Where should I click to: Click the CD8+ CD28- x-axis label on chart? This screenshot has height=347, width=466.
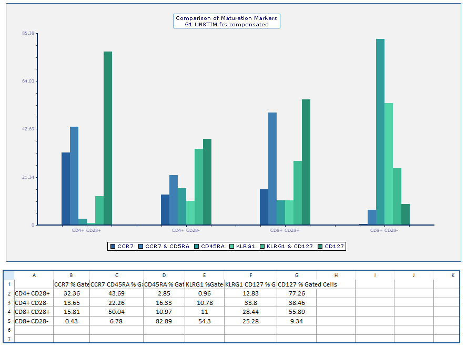tap(383, 230)
